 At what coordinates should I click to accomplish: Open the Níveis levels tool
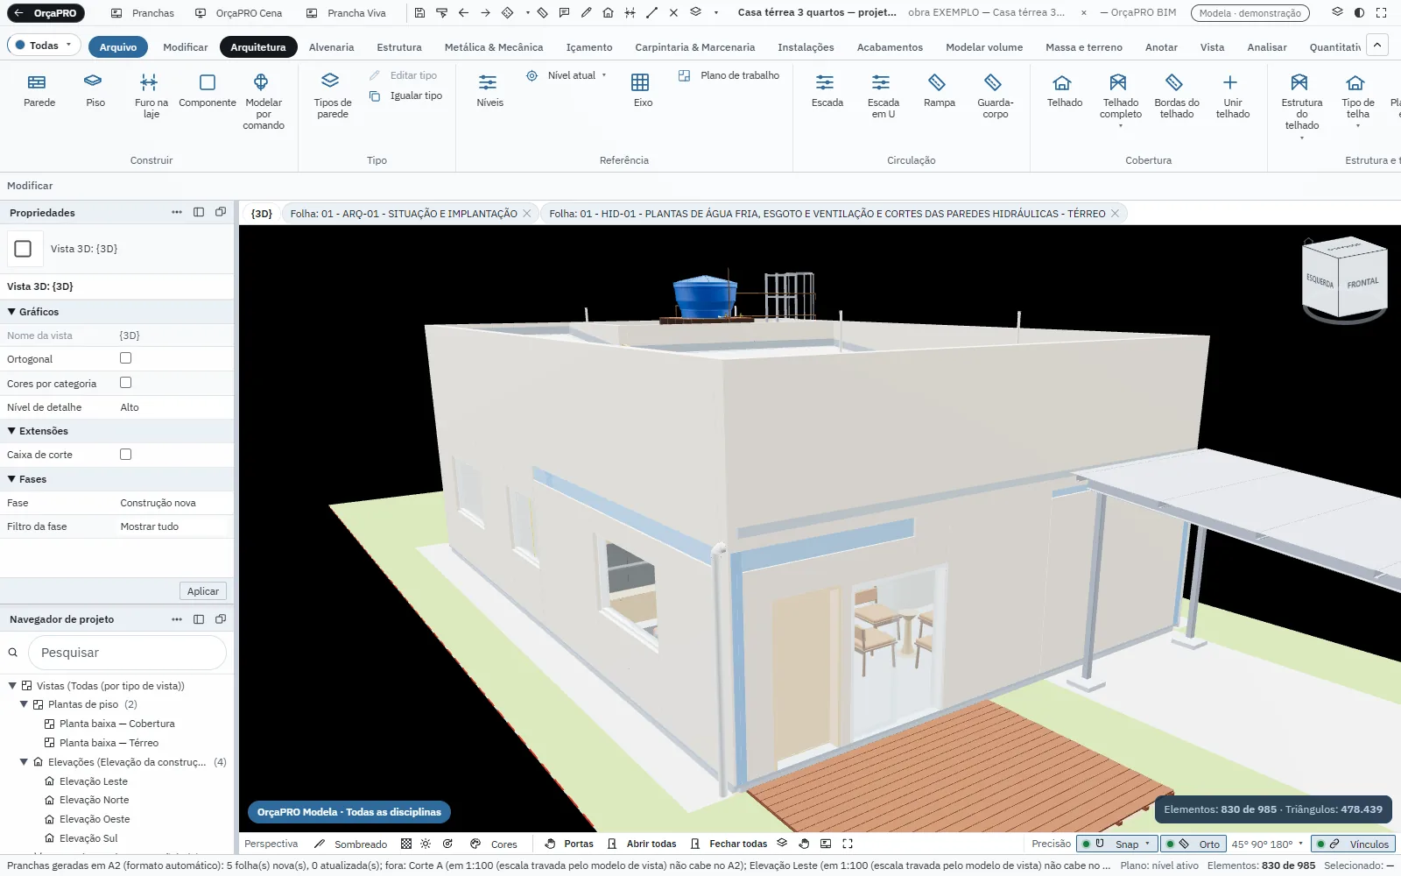[x=489, y=91]
